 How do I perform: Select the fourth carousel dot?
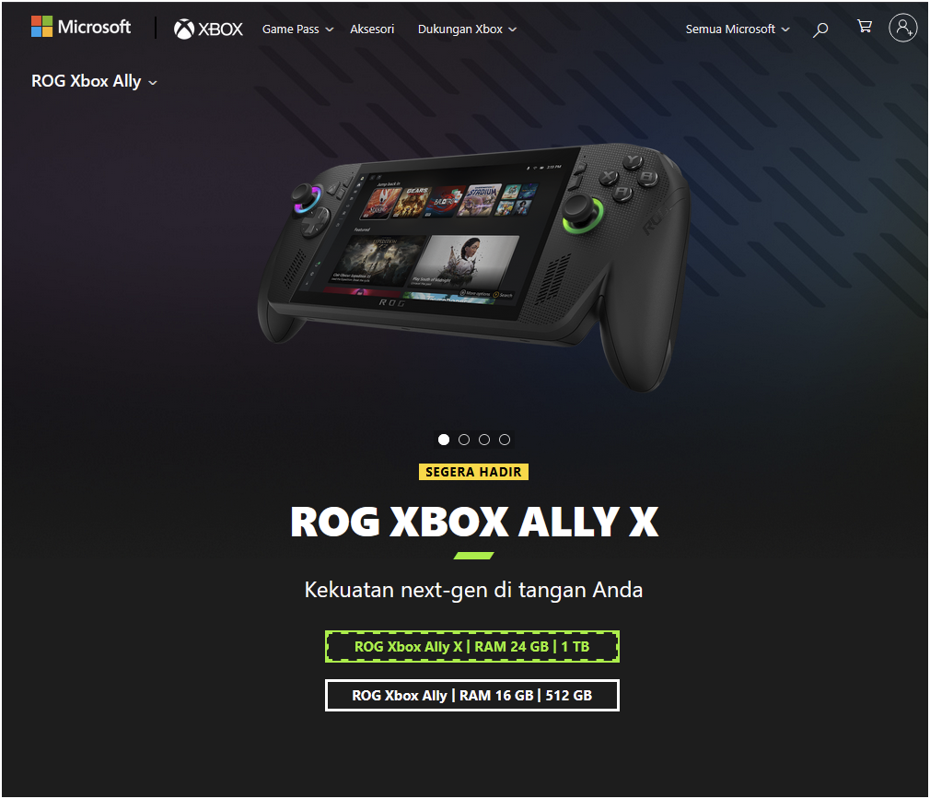click(505, 440)
